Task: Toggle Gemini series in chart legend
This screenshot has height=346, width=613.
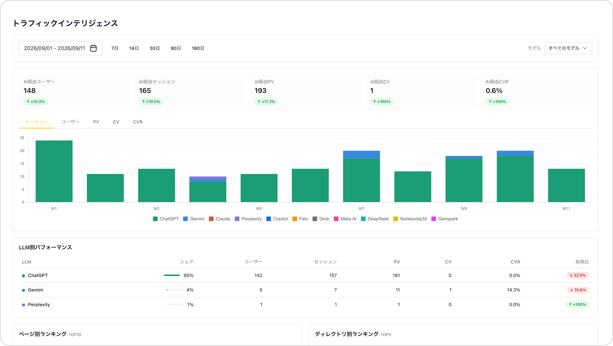Action: coord(194,219)
